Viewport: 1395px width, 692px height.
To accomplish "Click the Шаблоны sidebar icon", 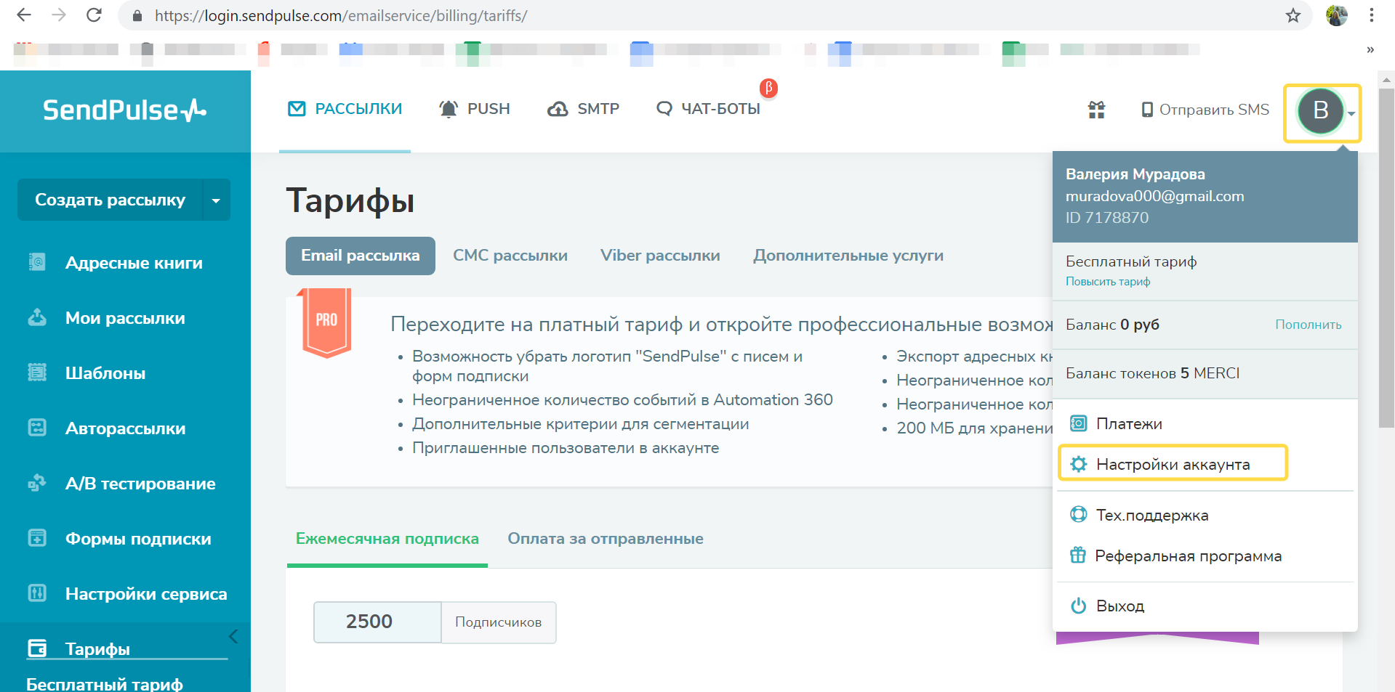I will (37, 373).
